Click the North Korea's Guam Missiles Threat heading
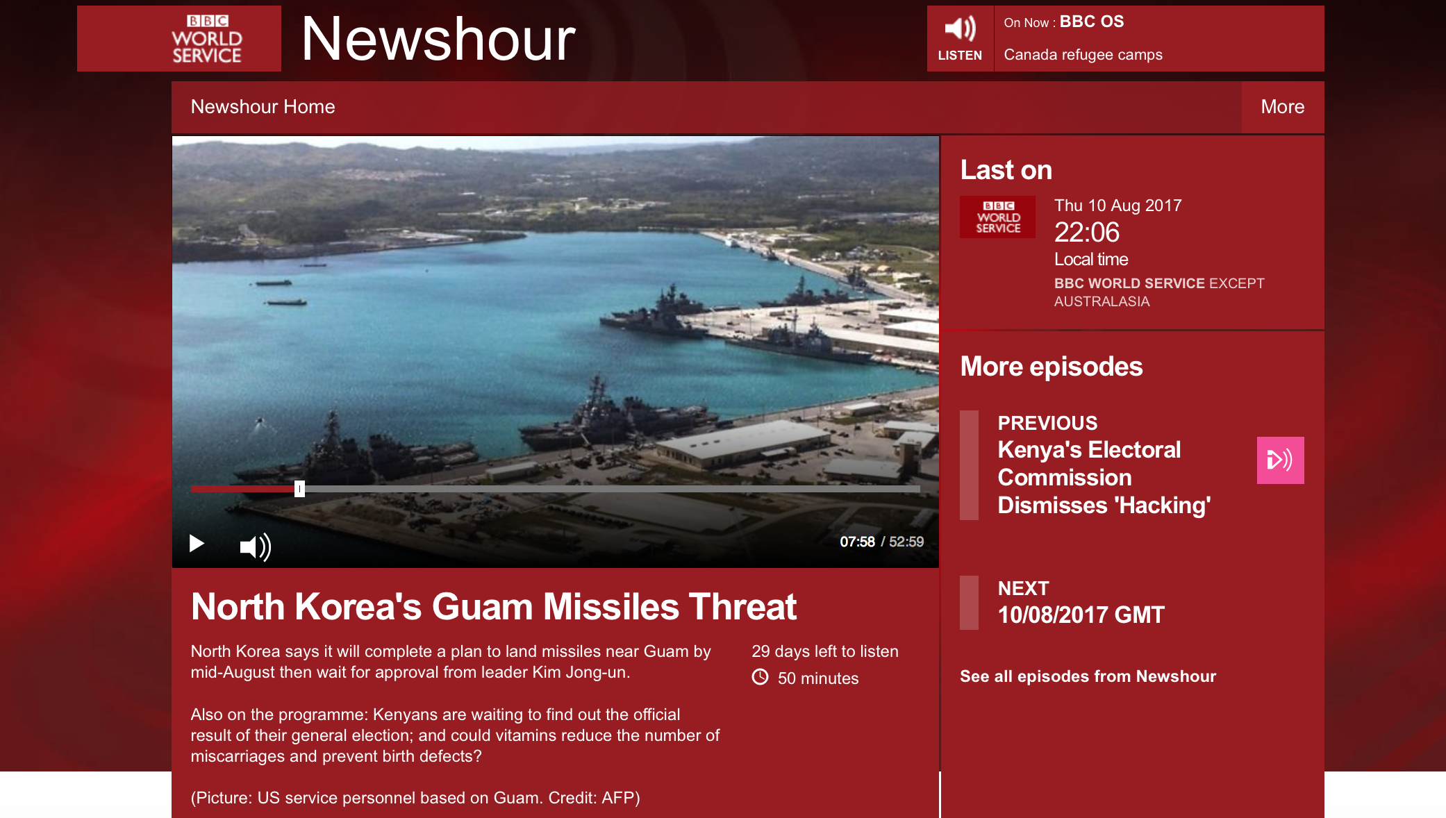1446x818 pixels. 494,607
